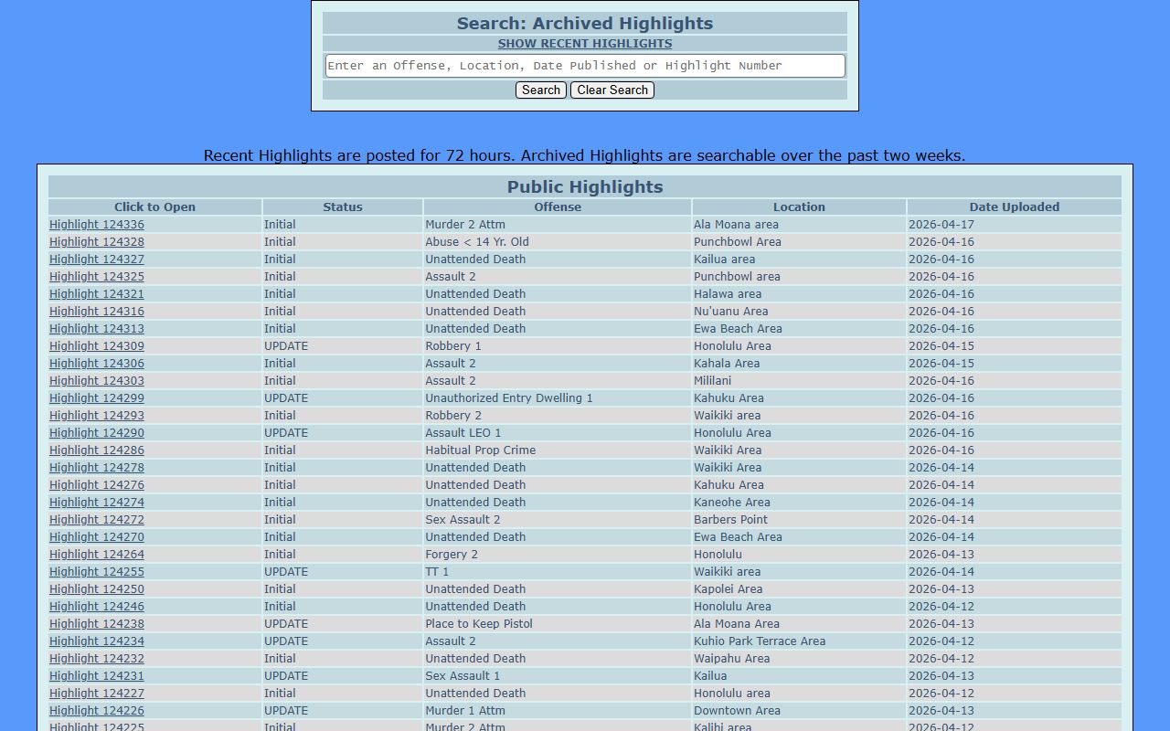Screen dimensions: 1170x731
Task: Open Highlight 124321
Action: [97, 294]
